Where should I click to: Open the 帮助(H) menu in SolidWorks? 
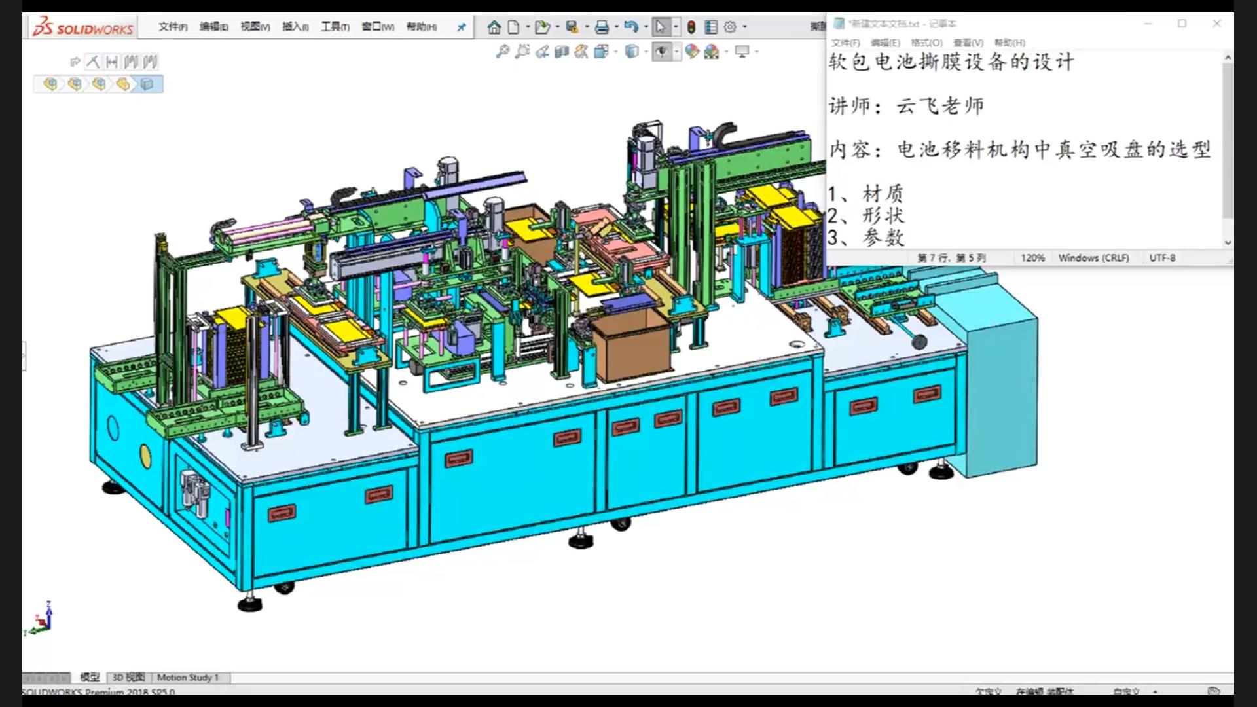click(x=421, y=27)
